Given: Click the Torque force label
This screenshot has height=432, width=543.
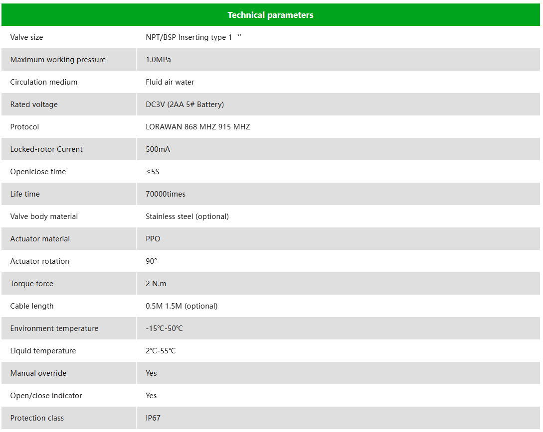Looking at the screenshot, I should click(x=32, y=284).
